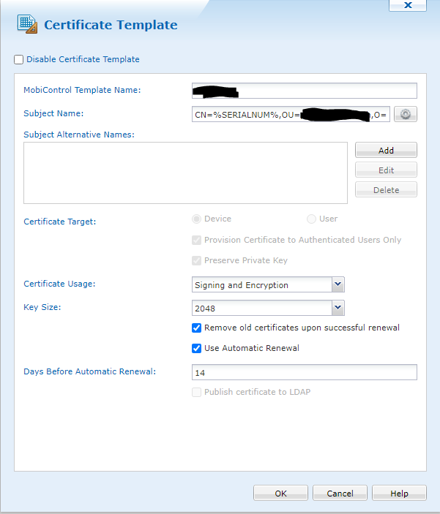Click the Certificate Template title icon
Viewport: 440px width, 514px height.
[27, 24]
